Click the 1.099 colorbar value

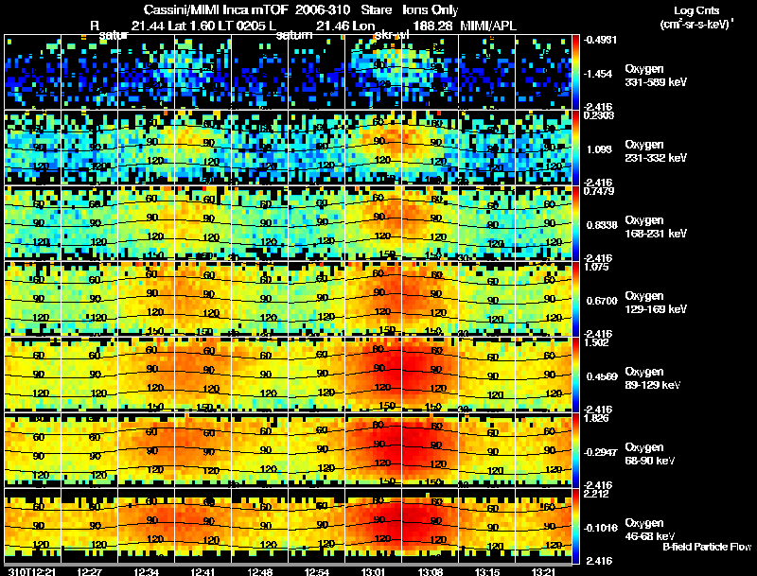(599, 149)
